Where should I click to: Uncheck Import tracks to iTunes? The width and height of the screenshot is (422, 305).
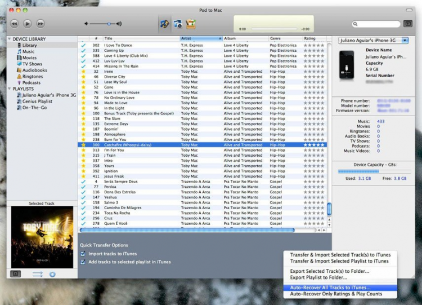click(83, 254)
